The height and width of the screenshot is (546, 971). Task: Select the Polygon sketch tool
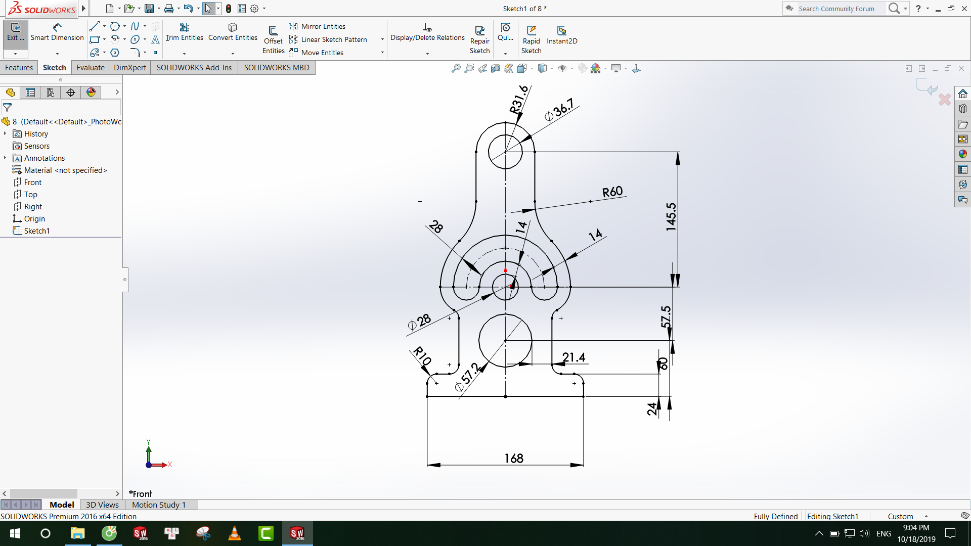click(x=115, y=53)
